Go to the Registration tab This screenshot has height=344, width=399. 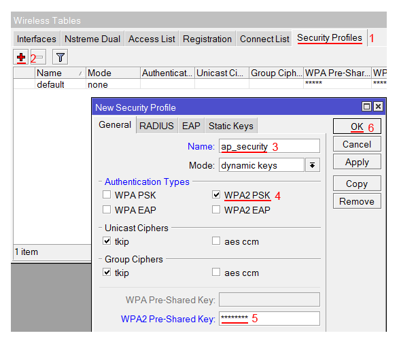[207, 39]
